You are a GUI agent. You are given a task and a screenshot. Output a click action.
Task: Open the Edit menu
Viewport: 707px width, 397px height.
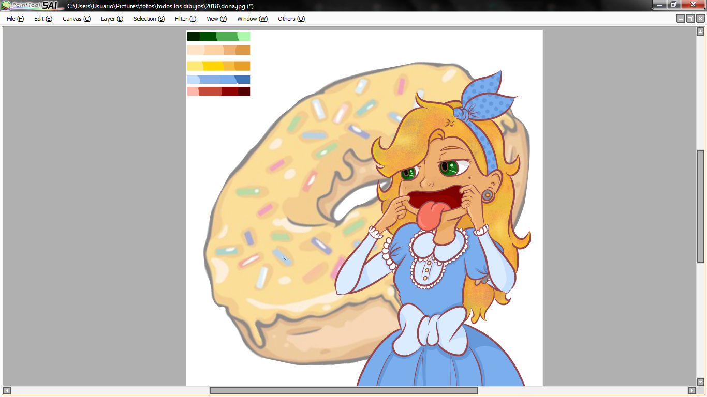click(43, 19)
